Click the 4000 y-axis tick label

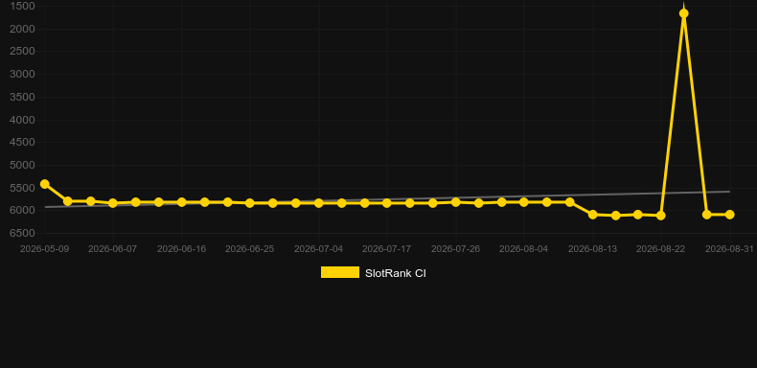pyautogui.click(x=22, y=120)
